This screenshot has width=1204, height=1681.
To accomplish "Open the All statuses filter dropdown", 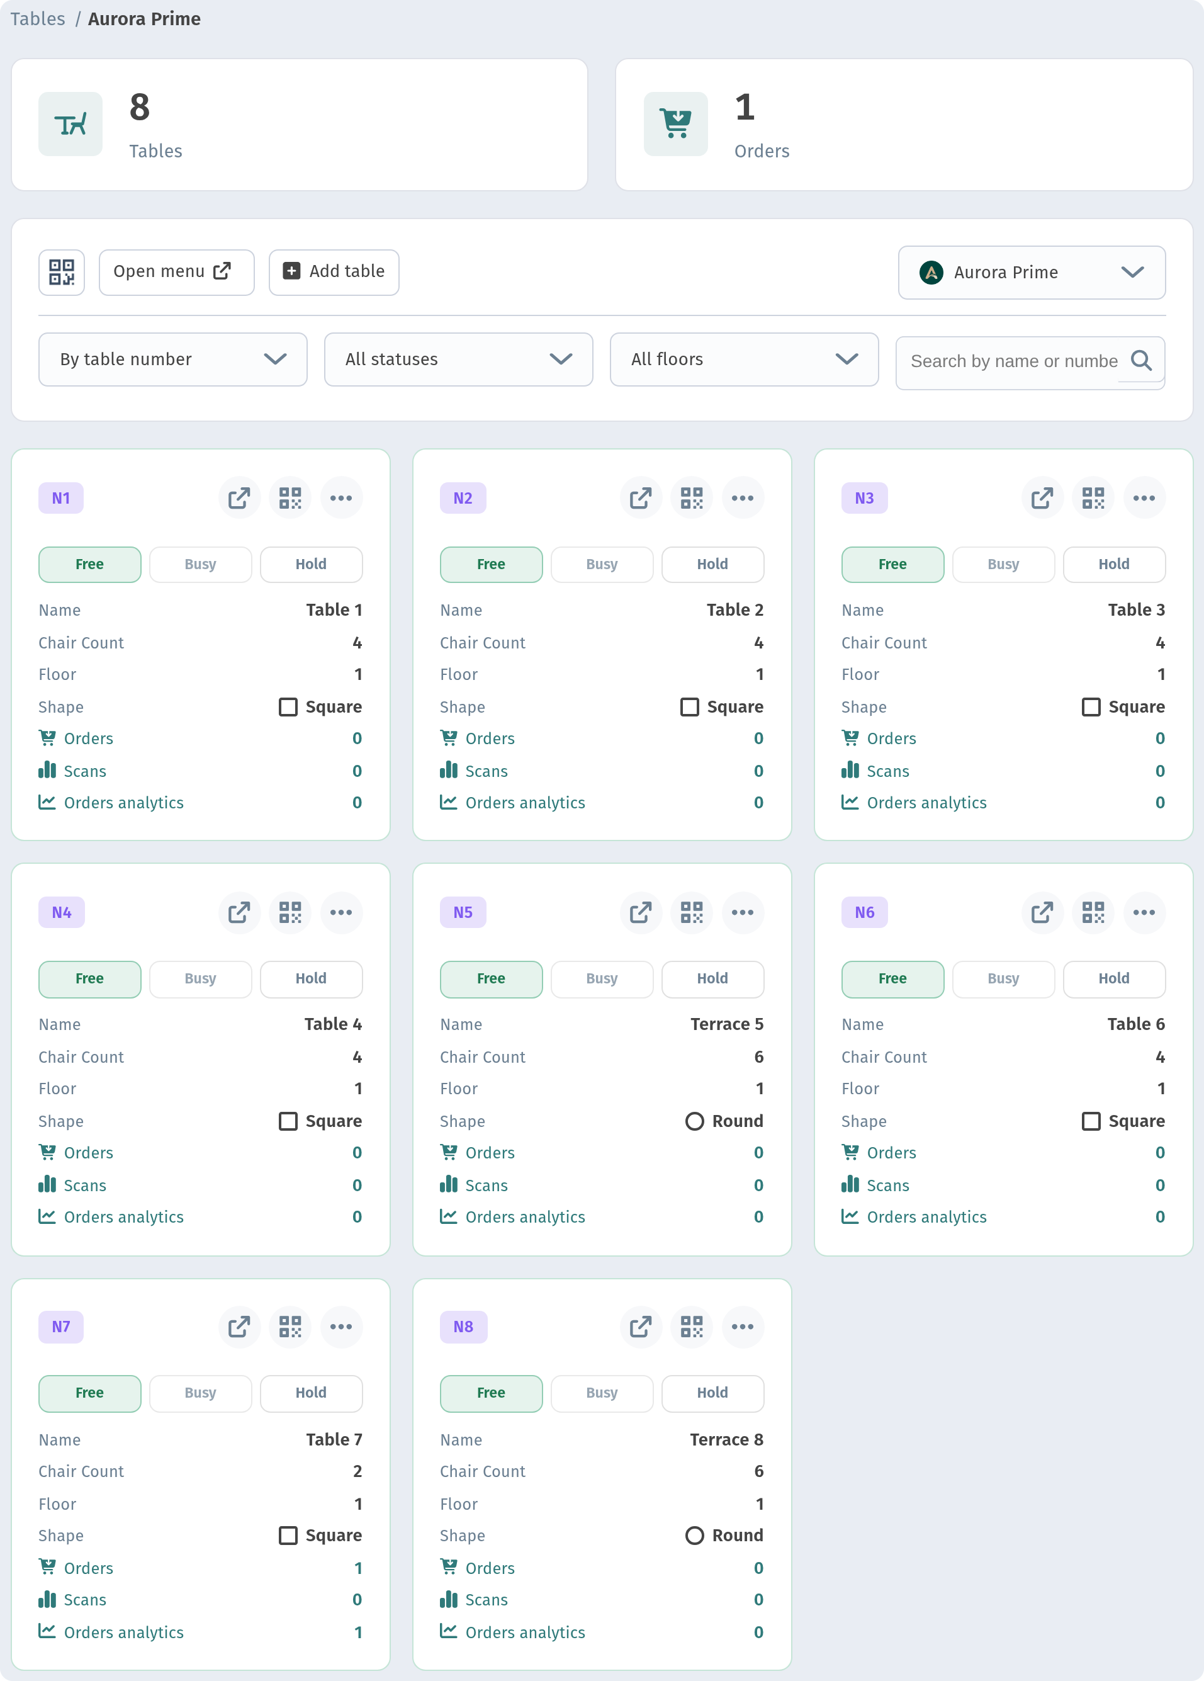I will tap(458, 359).
